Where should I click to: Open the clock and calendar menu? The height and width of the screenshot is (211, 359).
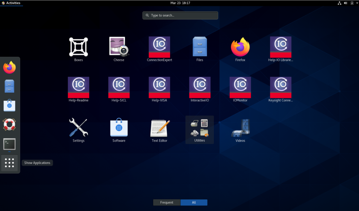point(180,3)
